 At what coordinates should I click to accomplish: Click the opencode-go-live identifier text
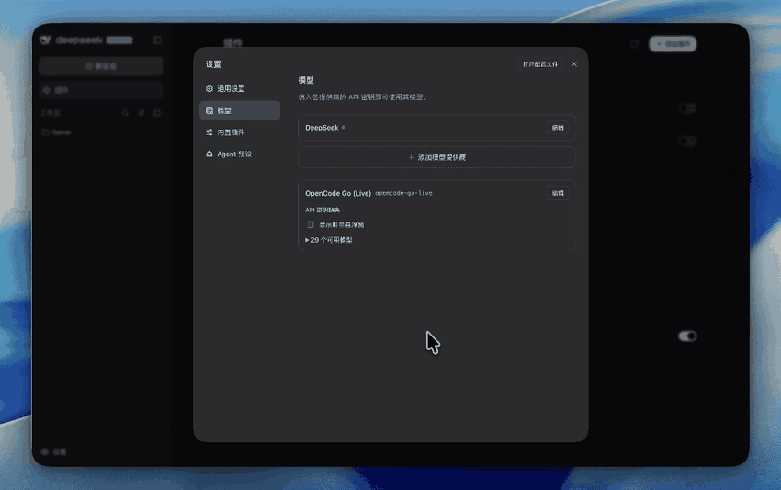point(403,193)
